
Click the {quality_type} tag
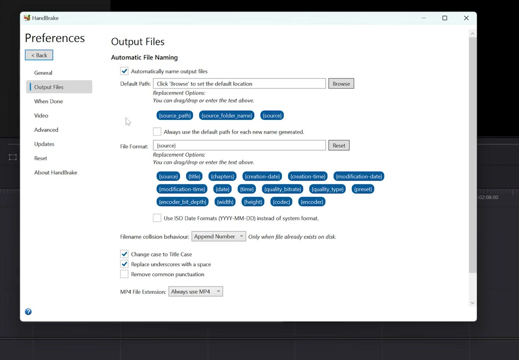[327, 189]
